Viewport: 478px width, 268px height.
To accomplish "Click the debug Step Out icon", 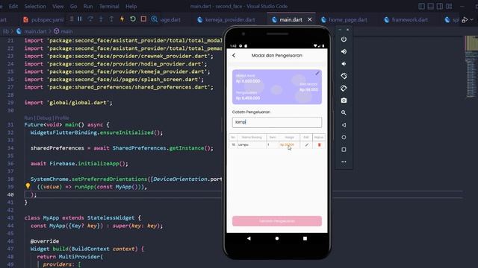I will coord(111,19).
